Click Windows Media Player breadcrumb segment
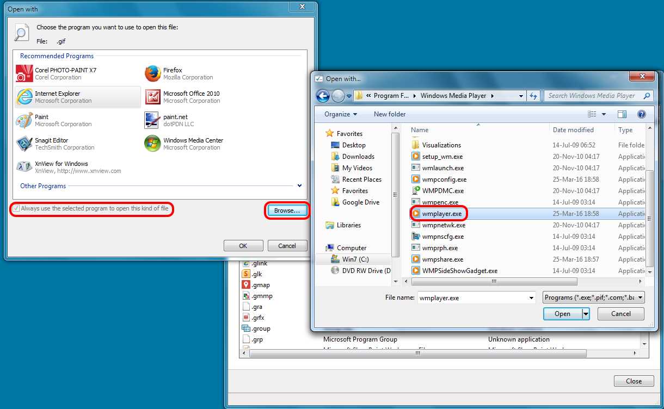Viewport: 664px width, 409px height. click(453, 96)
